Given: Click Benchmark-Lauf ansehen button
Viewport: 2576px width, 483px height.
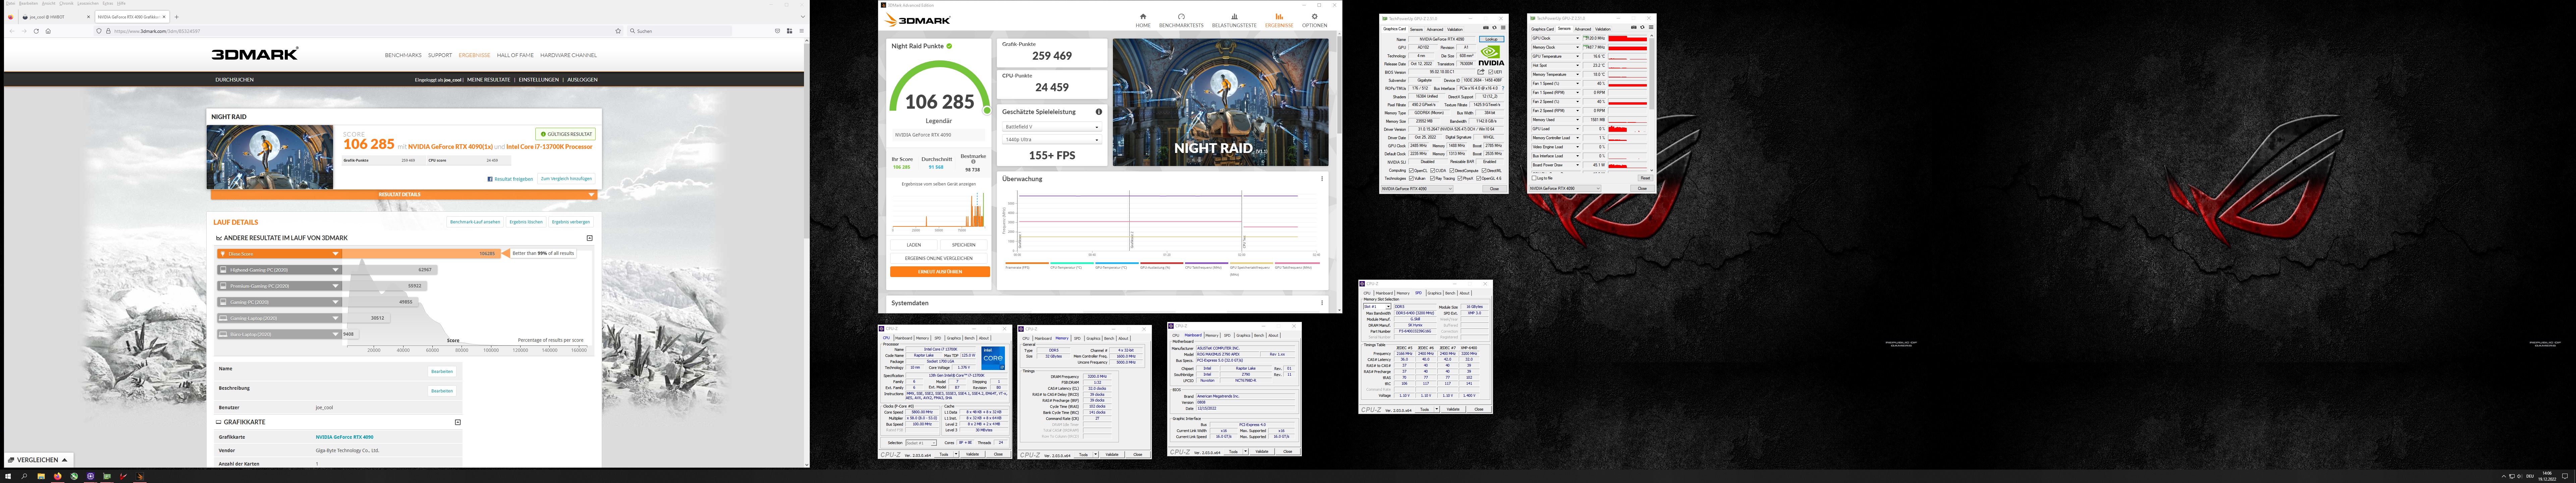Looking at the screenshot, I should click(475, 222).
